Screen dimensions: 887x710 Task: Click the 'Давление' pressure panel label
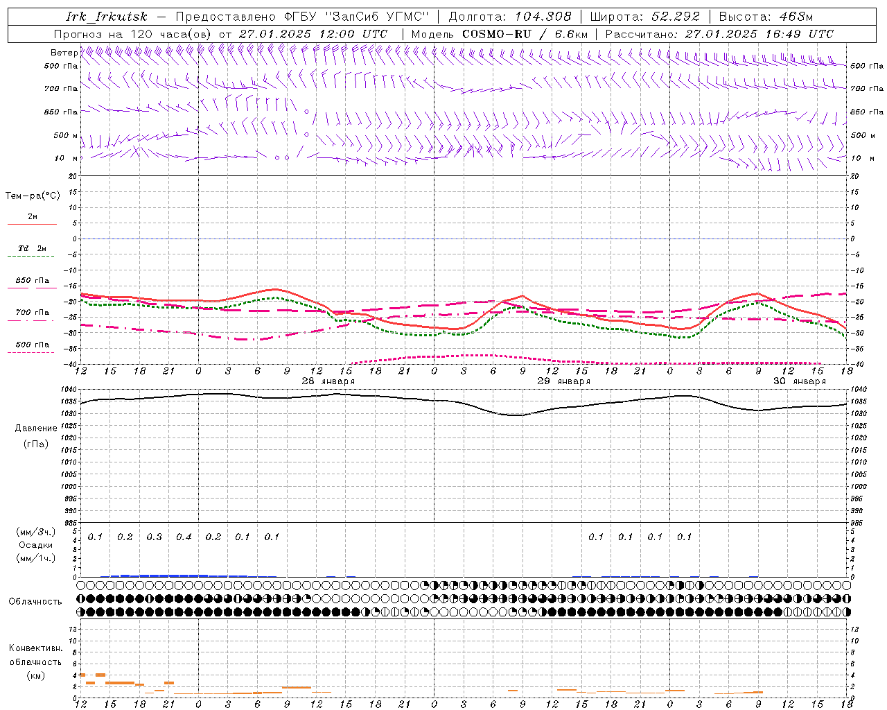pos(36,428)
